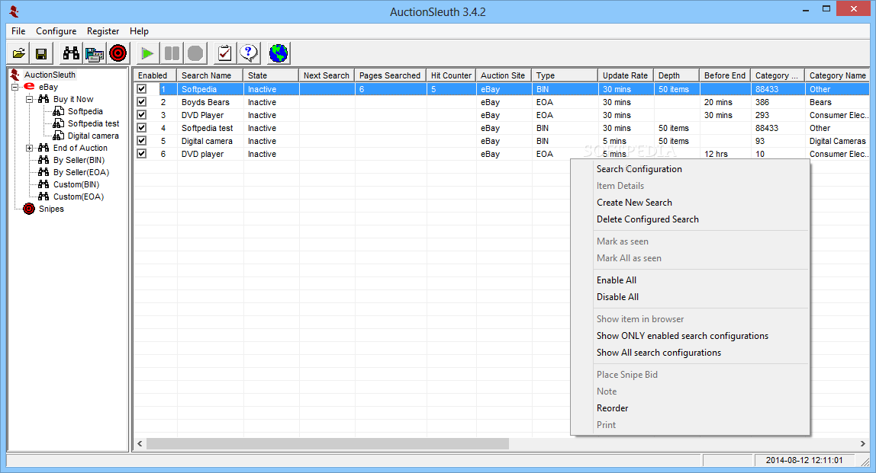This screenshot has height=473, width=876.
Task: Select Buy it Now tree node
Action: pos(73,99)
